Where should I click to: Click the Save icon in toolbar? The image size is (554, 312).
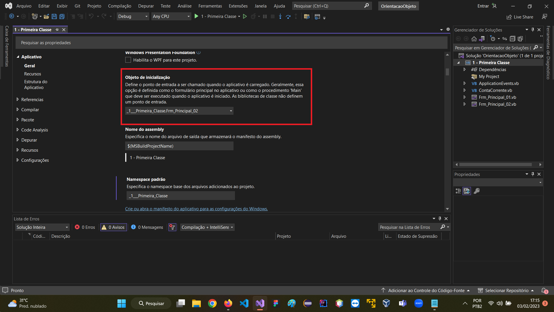(x=53, y=16)
